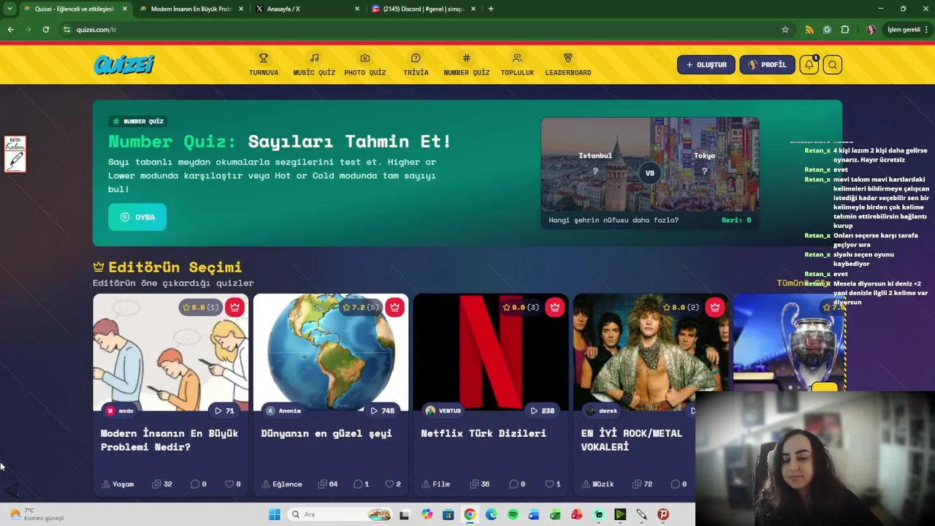Like the Netflix Türk Dizileri quiz heart
The image size is (935, 526).
549,484
